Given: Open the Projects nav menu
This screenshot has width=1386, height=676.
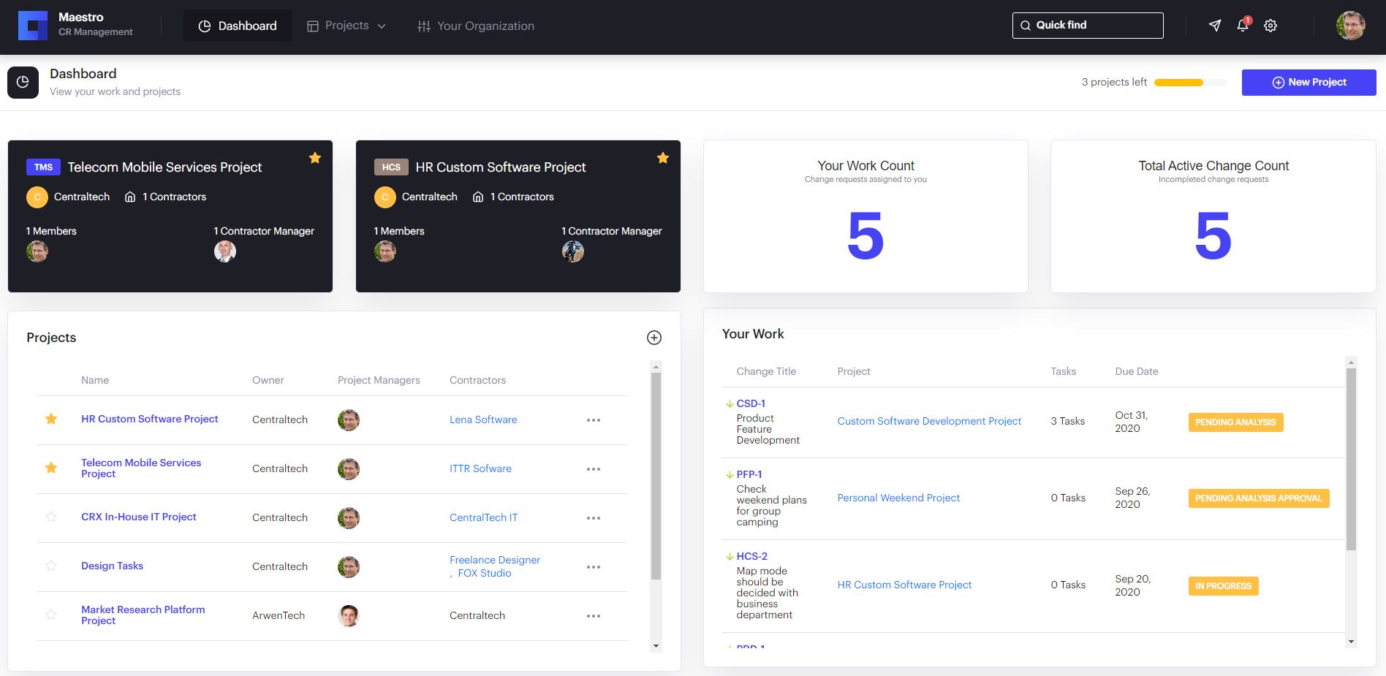Looking at the screenshot, I should (346, 26).
